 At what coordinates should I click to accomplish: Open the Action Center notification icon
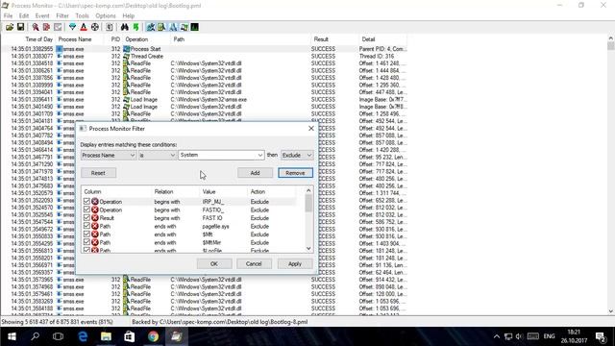[601, 336]
